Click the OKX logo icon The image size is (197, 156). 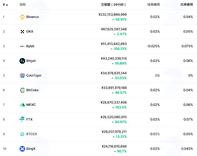point(22,32)
